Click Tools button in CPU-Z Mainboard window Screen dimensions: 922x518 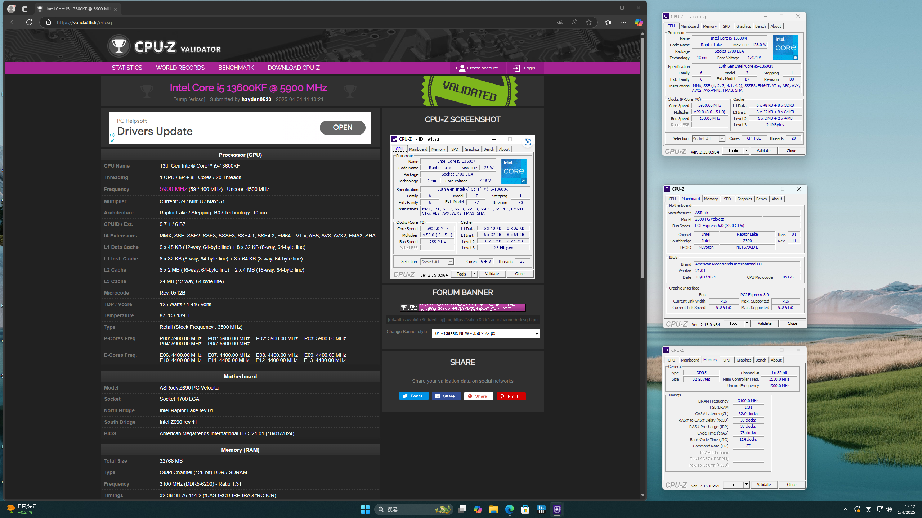point(734,323)
